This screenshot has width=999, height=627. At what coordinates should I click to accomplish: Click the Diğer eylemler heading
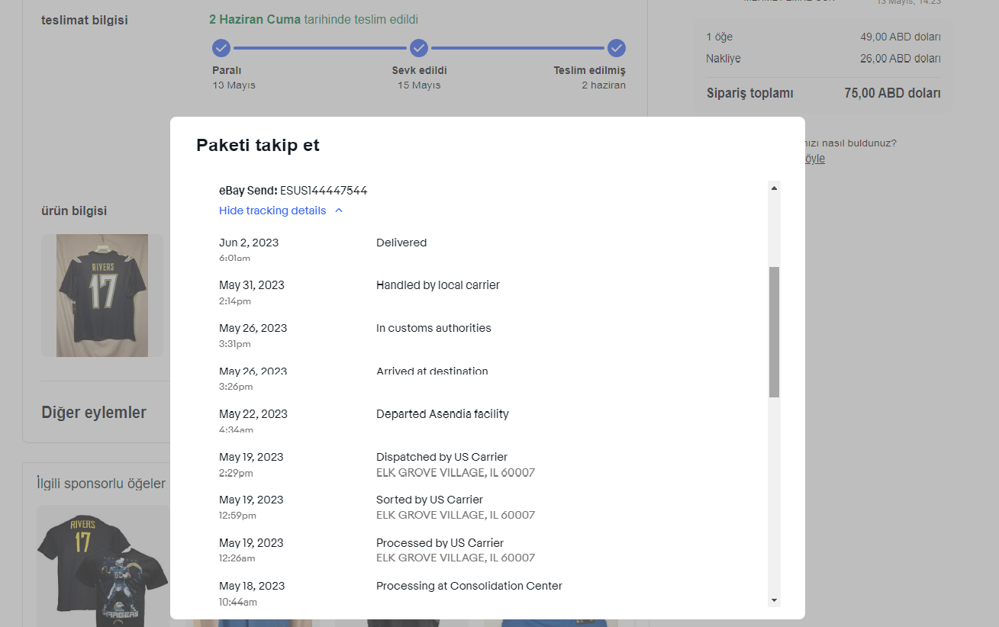(x=94, y=413)
